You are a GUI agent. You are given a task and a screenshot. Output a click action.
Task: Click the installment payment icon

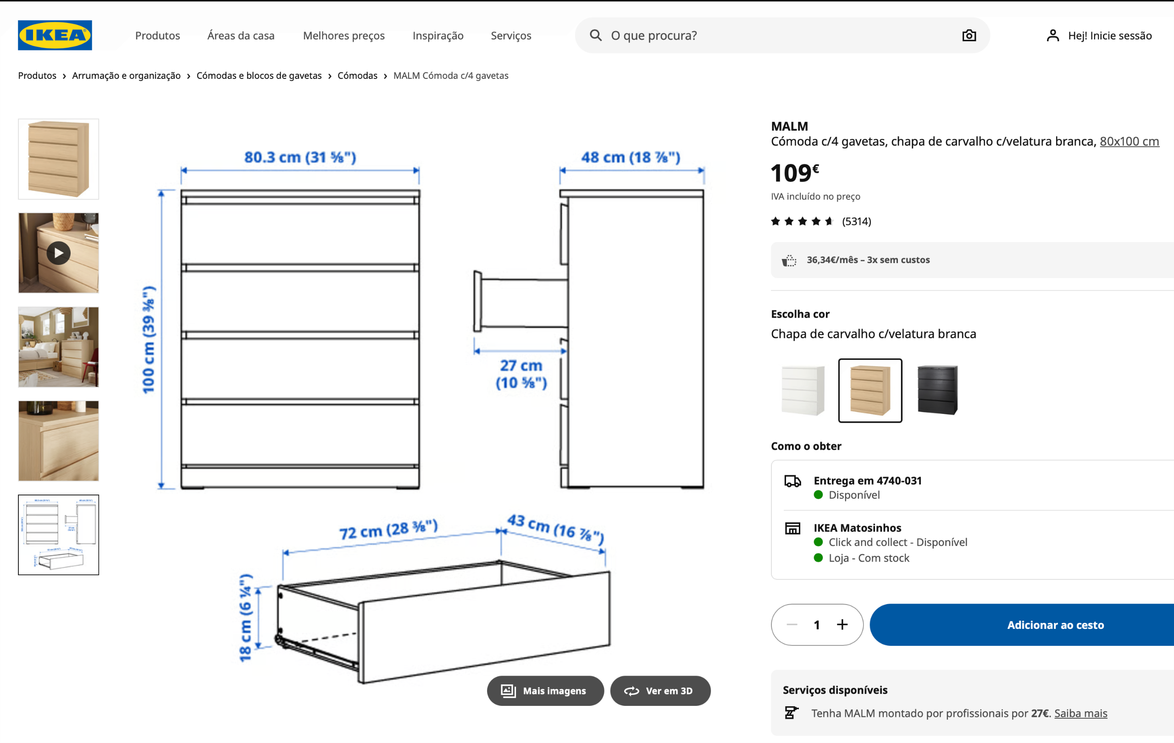tap(789, 261)
